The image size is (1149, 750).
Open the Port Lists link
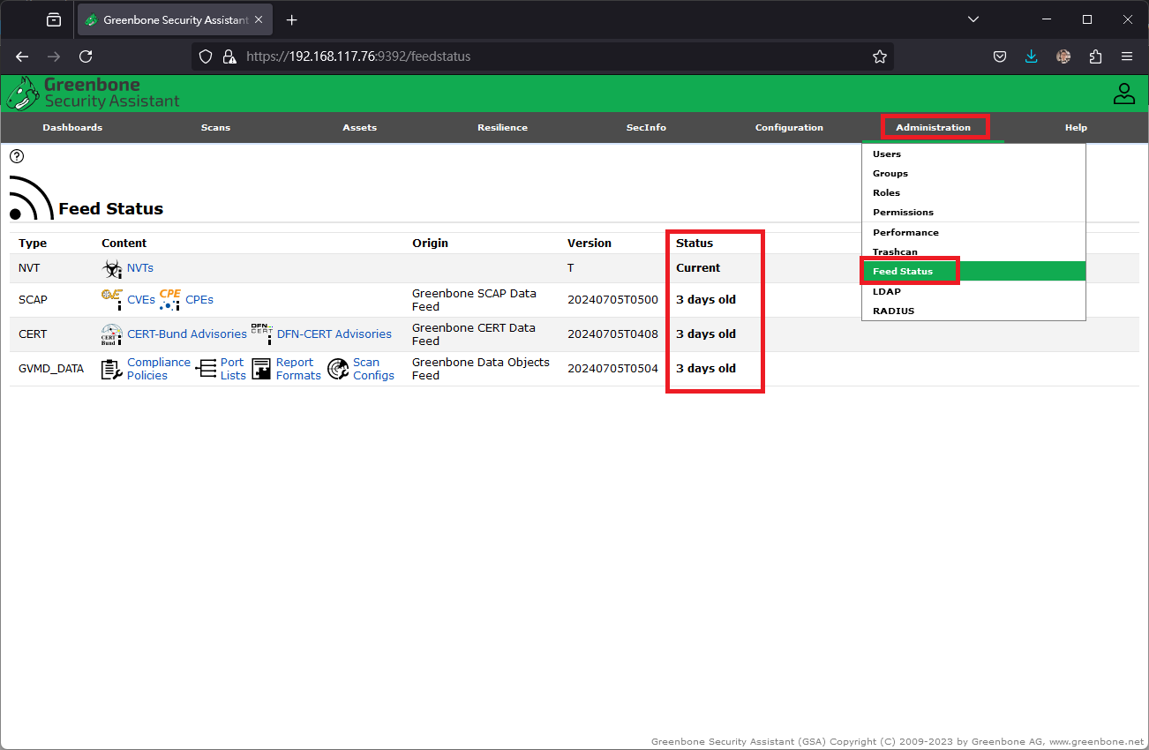point(233,369)
